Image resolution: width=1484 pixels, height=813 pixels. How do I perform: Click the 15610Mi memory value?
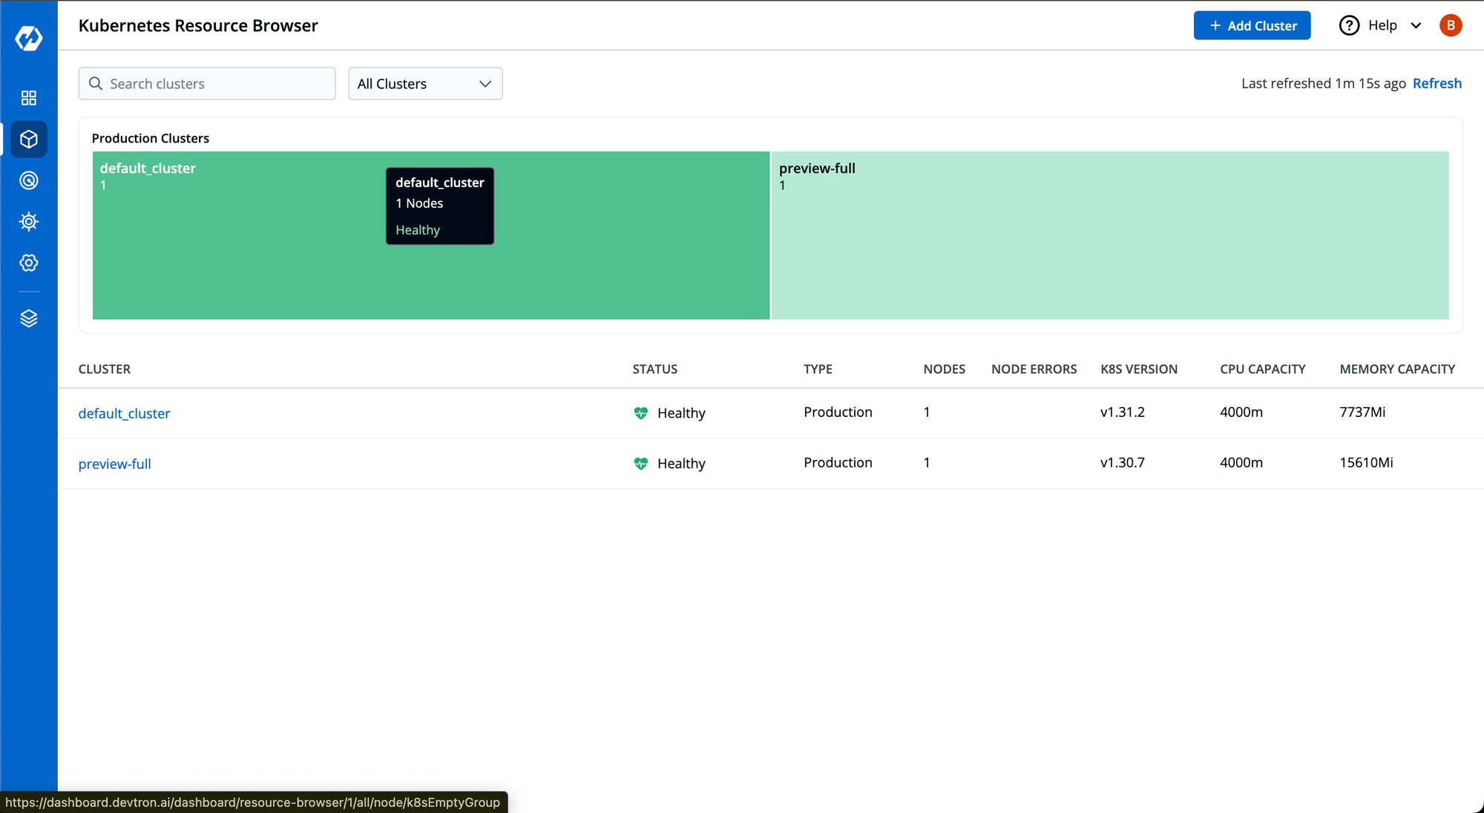[x=1366, y=462]
